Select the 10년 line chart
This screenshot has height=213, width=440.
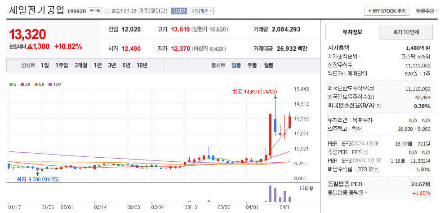coord(142,66)
